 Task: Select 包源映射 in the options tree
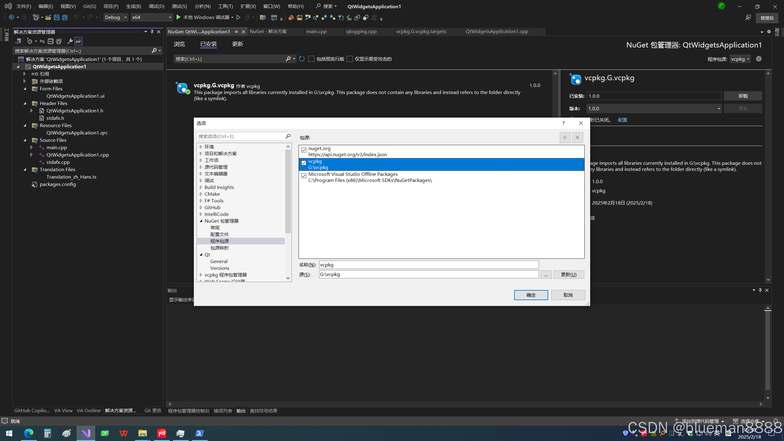pos(219,248)
